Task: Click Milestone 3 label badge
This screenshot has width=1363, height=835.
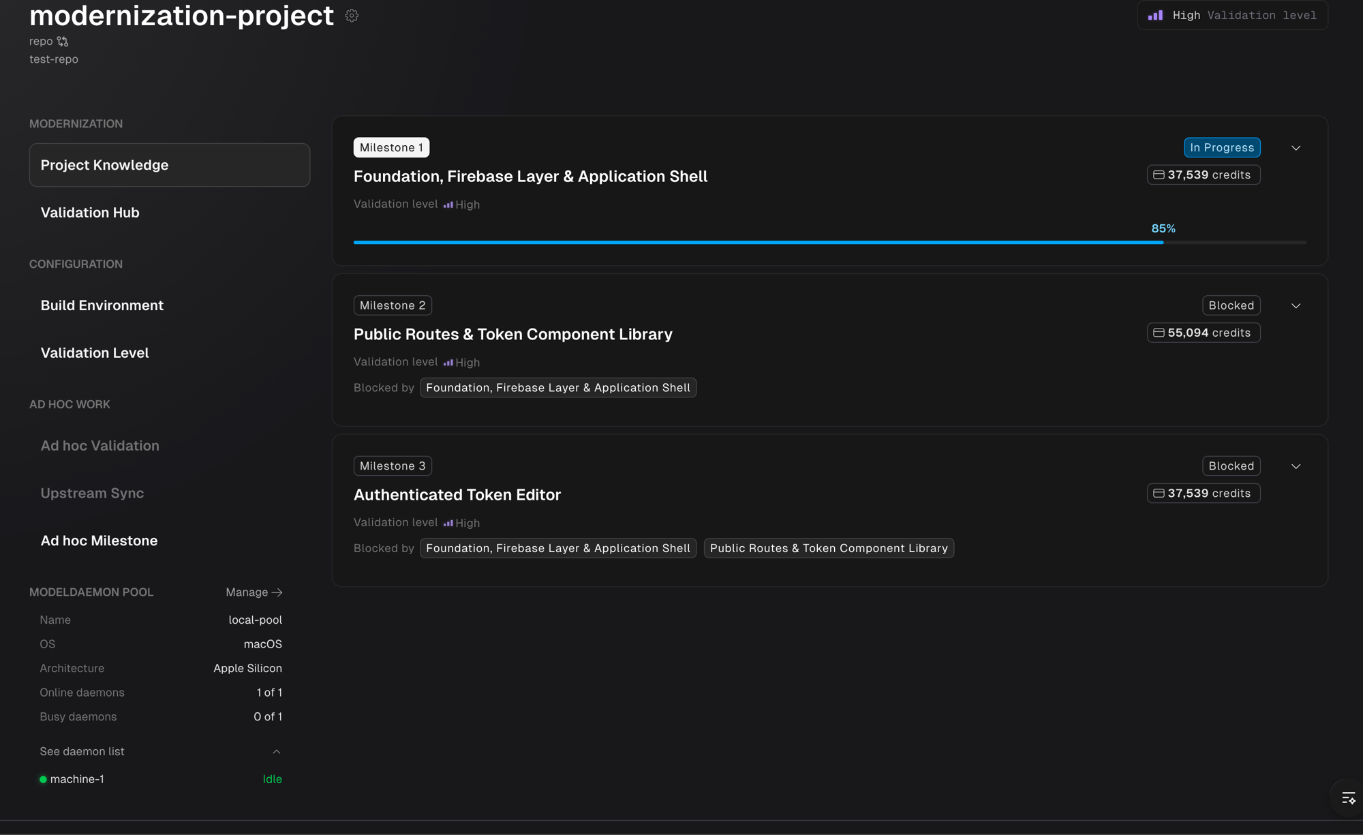Action: 393,466
